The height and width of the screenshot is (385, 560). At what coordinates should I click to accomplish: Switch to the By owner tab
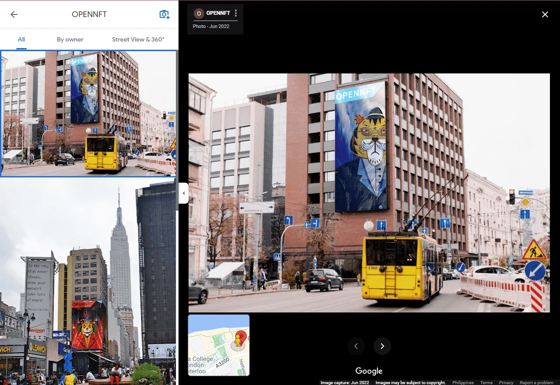70,39
